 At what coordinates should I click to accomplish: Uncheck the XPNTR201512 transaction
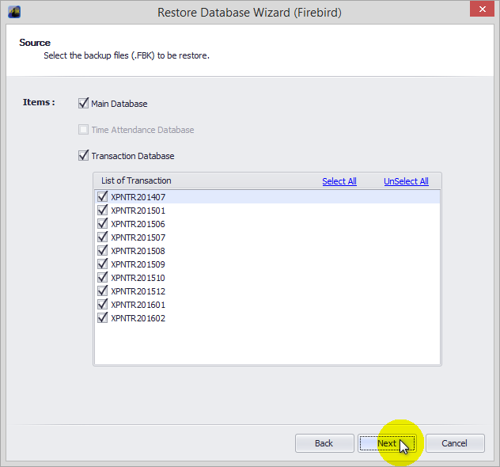(102, 291)
